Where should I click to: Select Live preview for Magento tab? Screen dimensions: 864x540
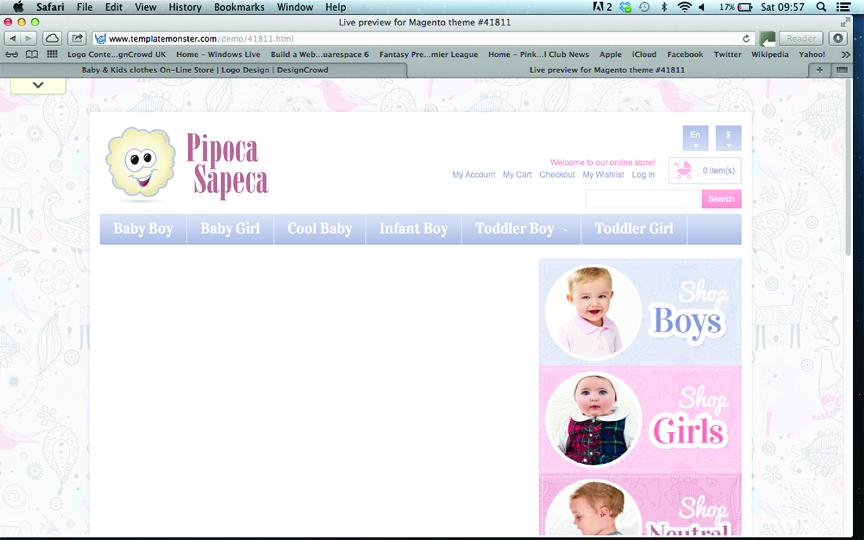[x=607, y=70]
